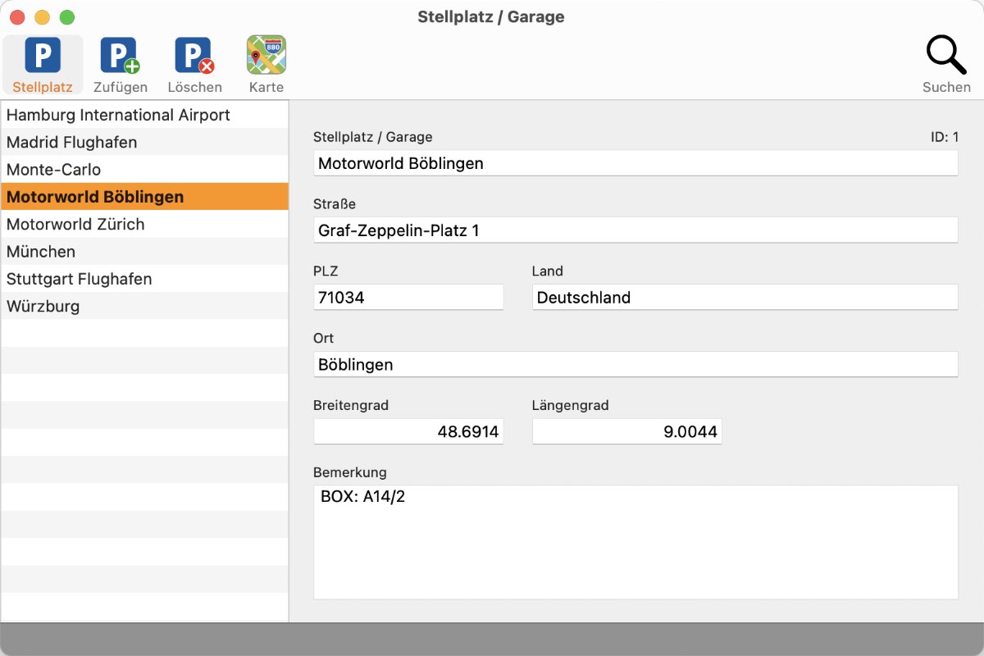This screenshot has height=656, width=984.
Task: Delete the parking spot with Löschen
Action: (194, 65)
